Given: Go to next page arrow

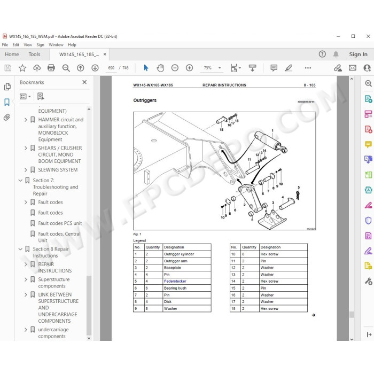Looking at the screenshot, I should click(95, 68).
